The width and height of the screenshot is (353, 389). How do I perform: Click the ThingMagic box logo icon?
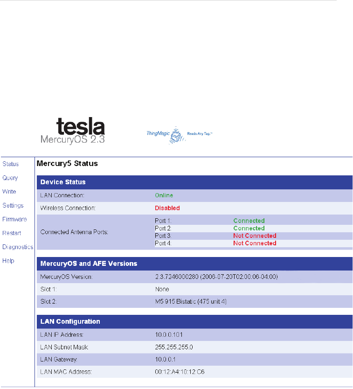tap(177, 135)
